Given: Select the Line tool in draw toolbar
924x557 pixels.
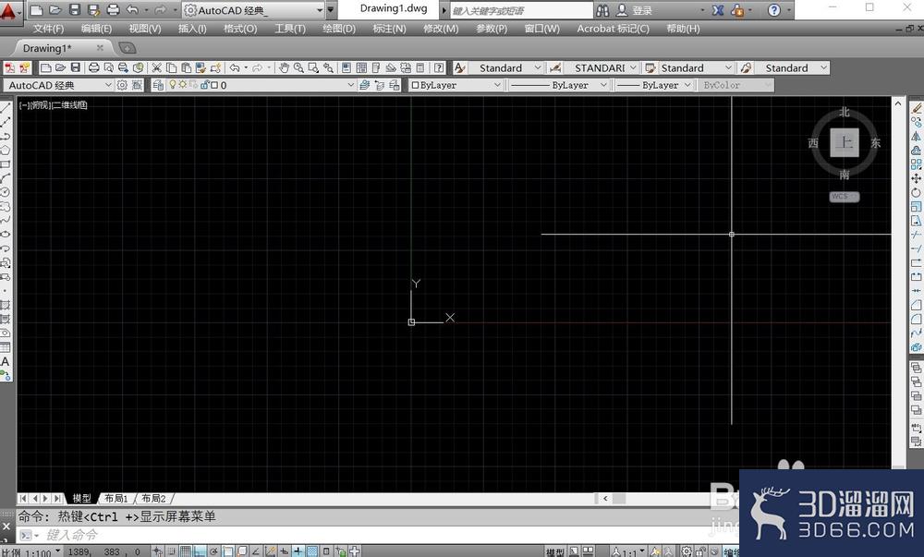Looking at the screenshot, I should pyautogui.click(x=6, y=108).
